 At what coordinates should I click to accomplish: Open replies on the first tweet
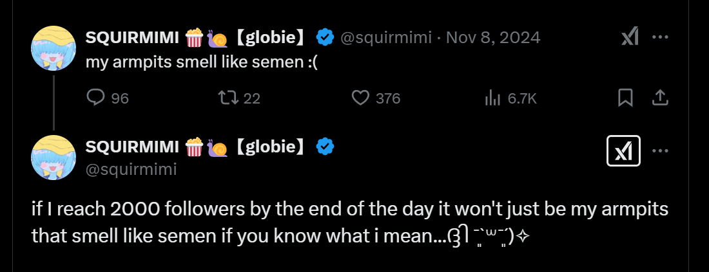pyautogui.click(x=96, y=98)
